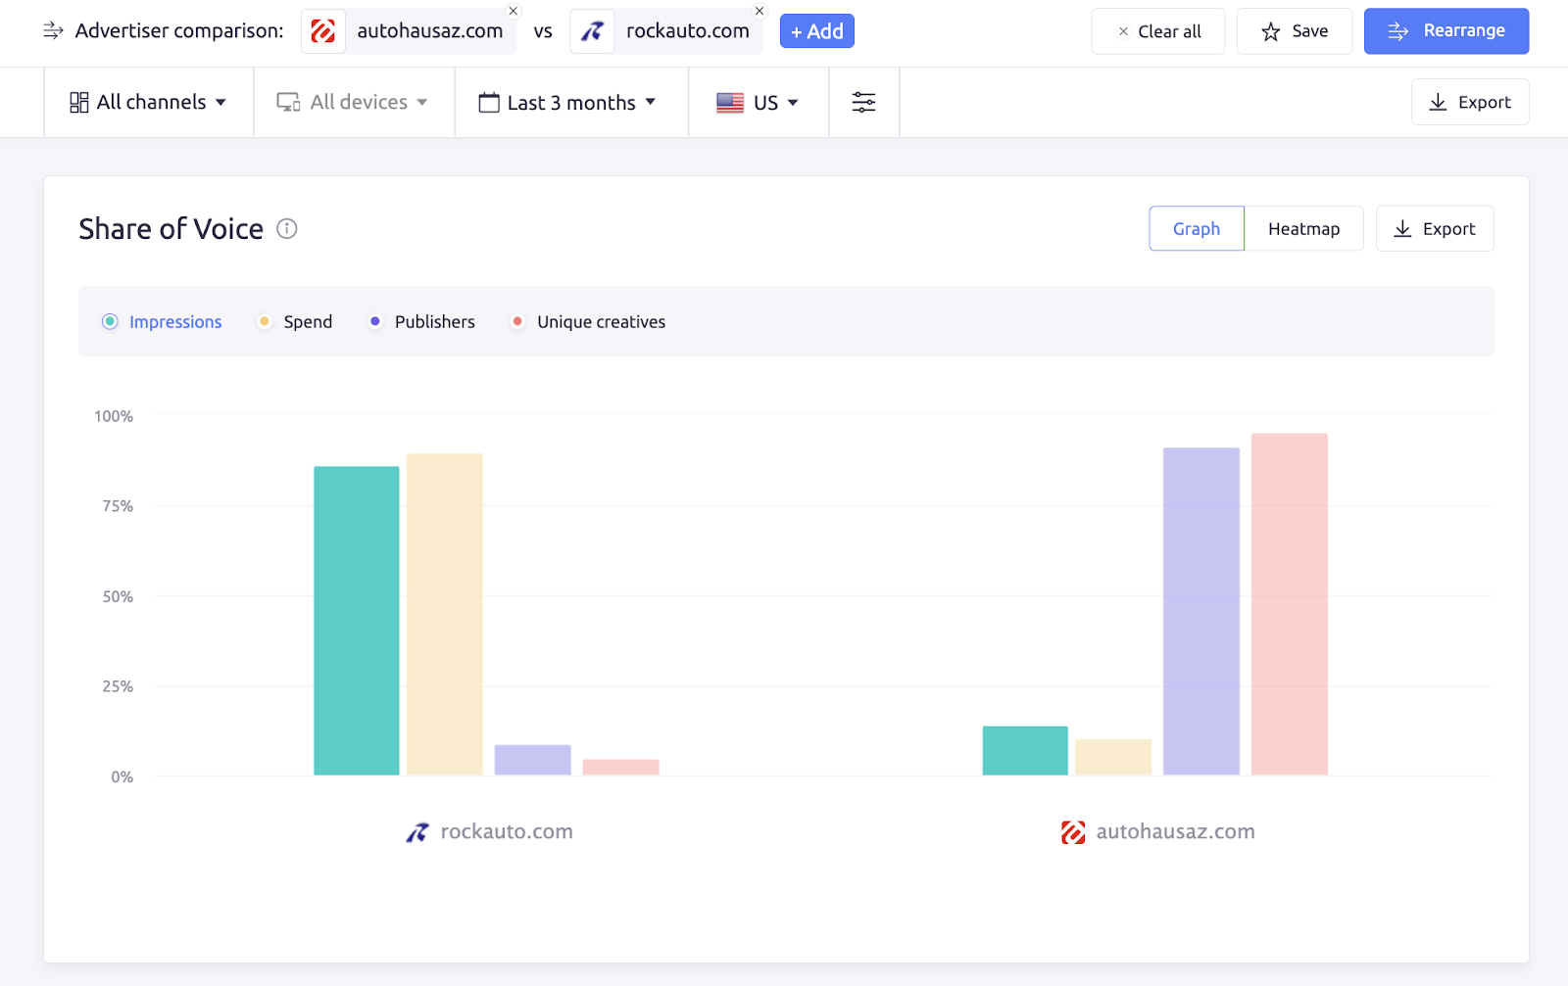1568x986 pixels.
Task: Switch to the Heatmap view tab
Action: 1303,229
